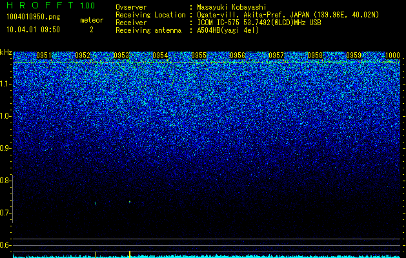Viewport: 406px width, 258px height.
Task: Click the 0955 time marker
Action: pos(199,55)
